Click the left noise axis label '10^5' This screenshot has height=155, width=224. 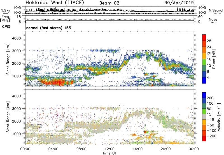click(x=17, y=8)
